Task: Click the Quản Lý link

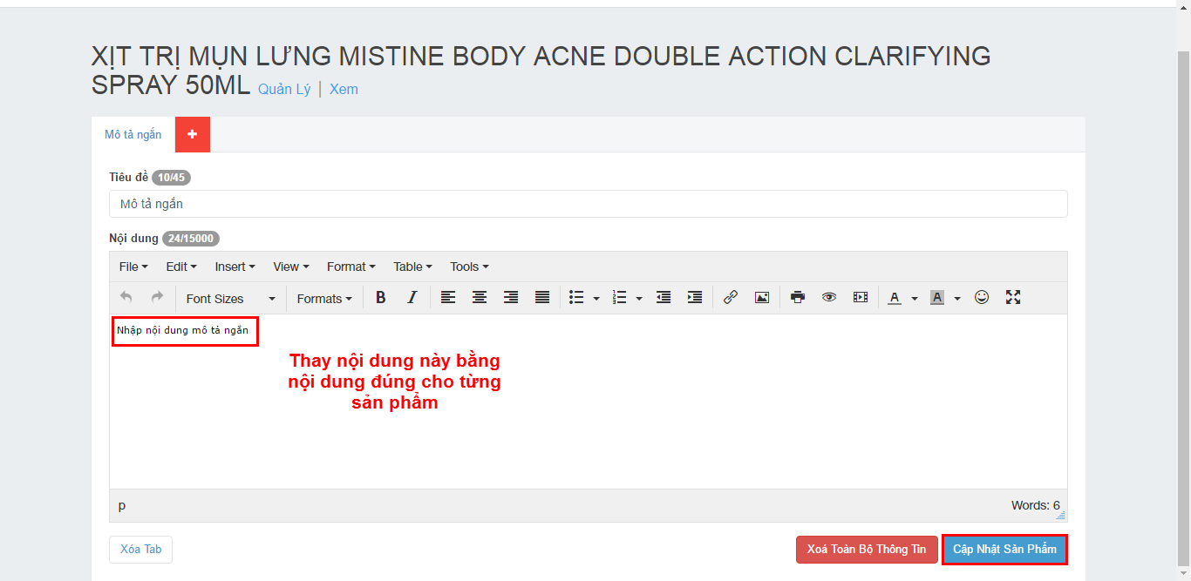Action: (x=284, y=89)
